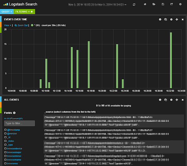Click move icon on Events Over Time panel
This screenshot has height=166, width=187.
pos(177,19)
